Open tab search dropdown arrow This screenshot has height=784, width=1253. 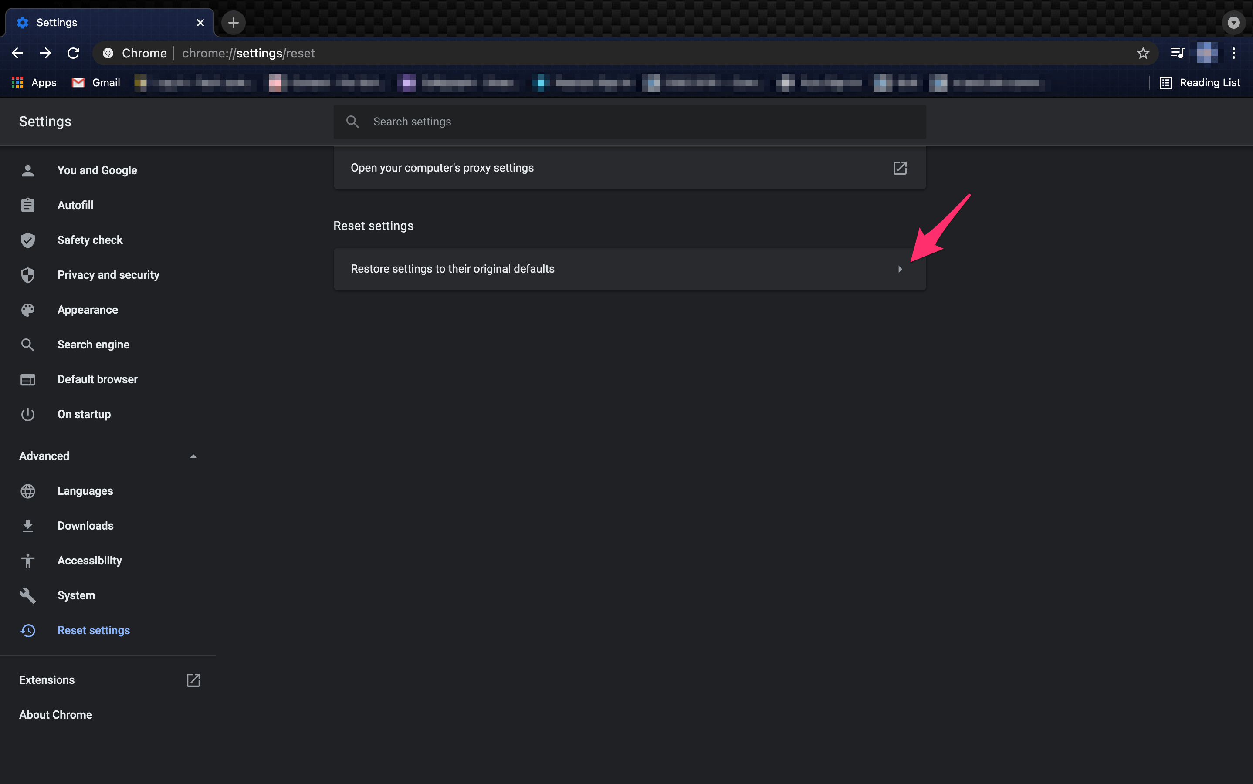click(x=1234, y=23)
